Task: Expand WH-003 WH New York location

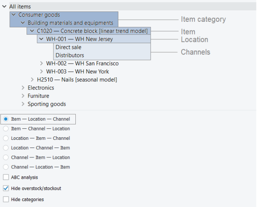Action: coord(41,72)
